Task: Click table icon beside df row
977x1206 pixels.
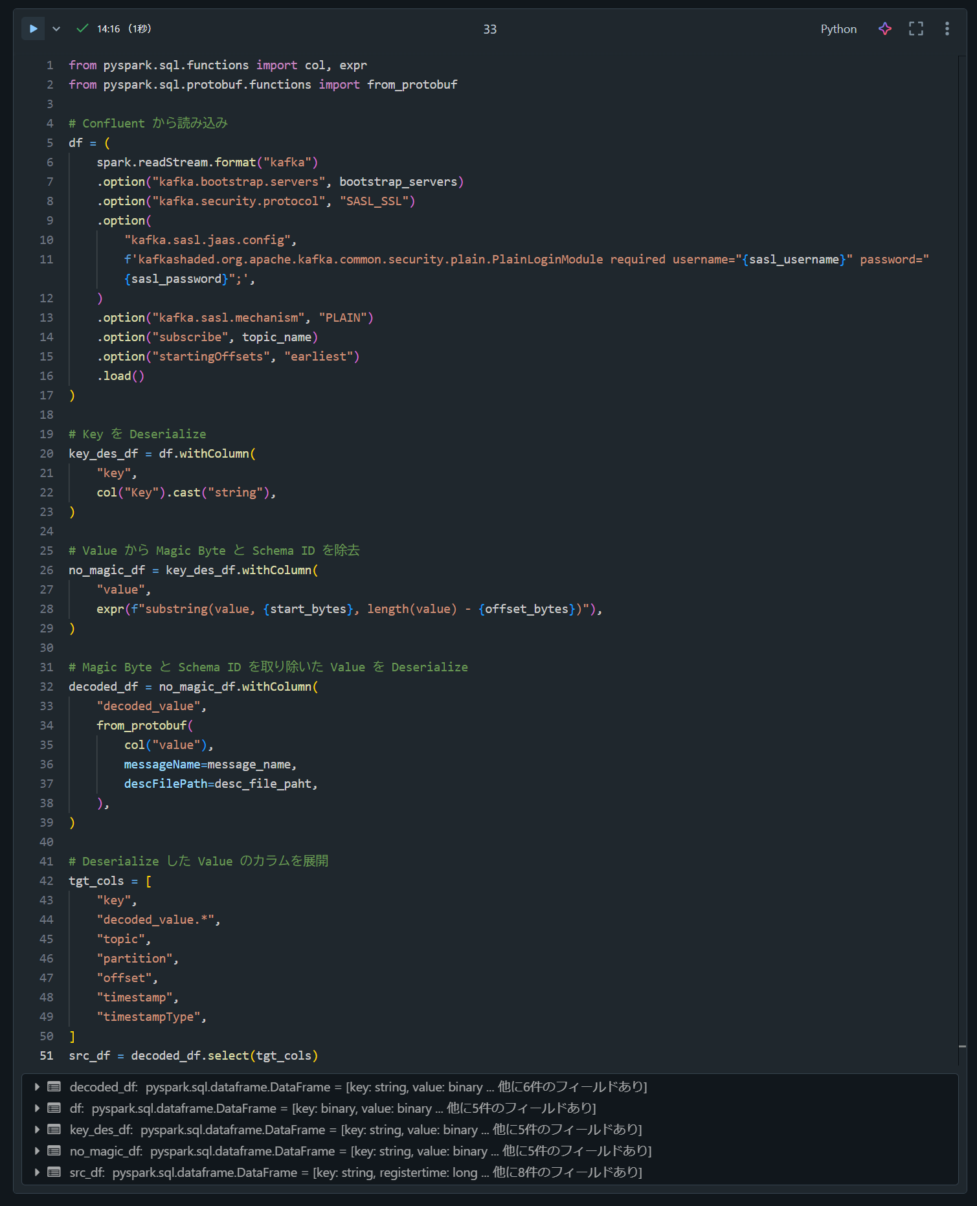Action: (x=54, y=1108)
